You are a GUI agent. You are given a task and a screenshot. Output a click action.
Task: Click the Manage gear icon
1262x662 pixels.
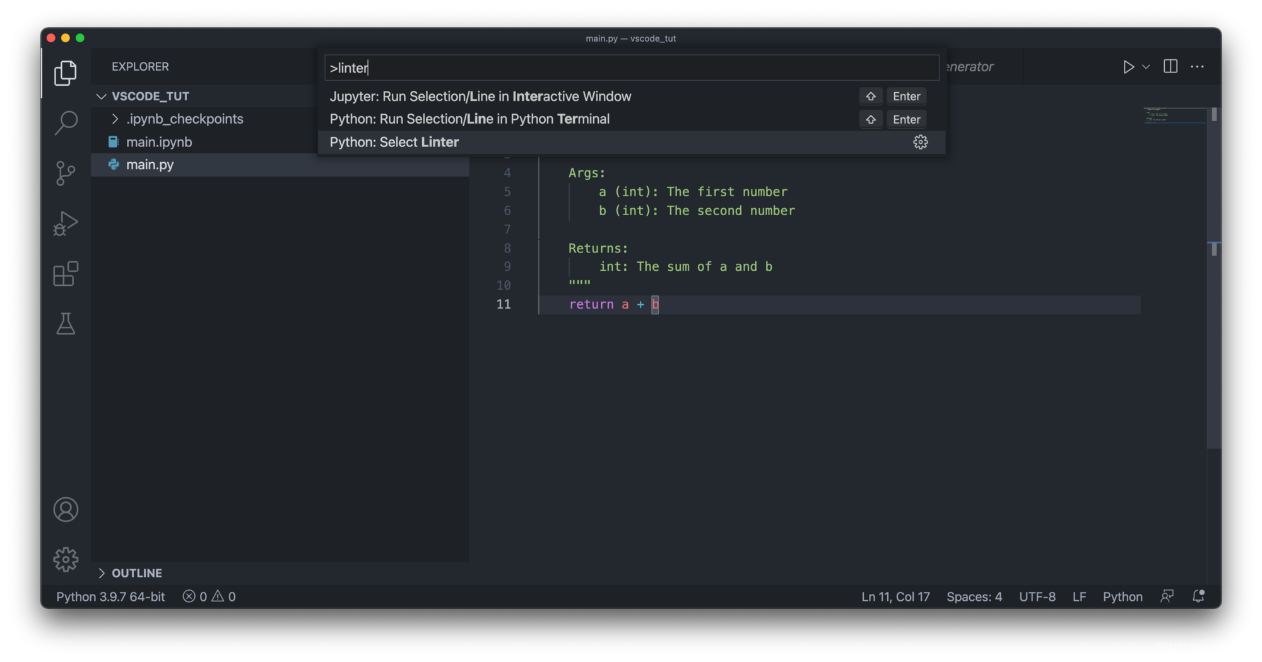pyautogui.click(x=65, y=559)
